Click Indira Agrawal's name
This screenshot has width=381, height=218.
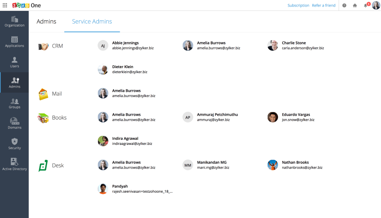tap(125, 139)
